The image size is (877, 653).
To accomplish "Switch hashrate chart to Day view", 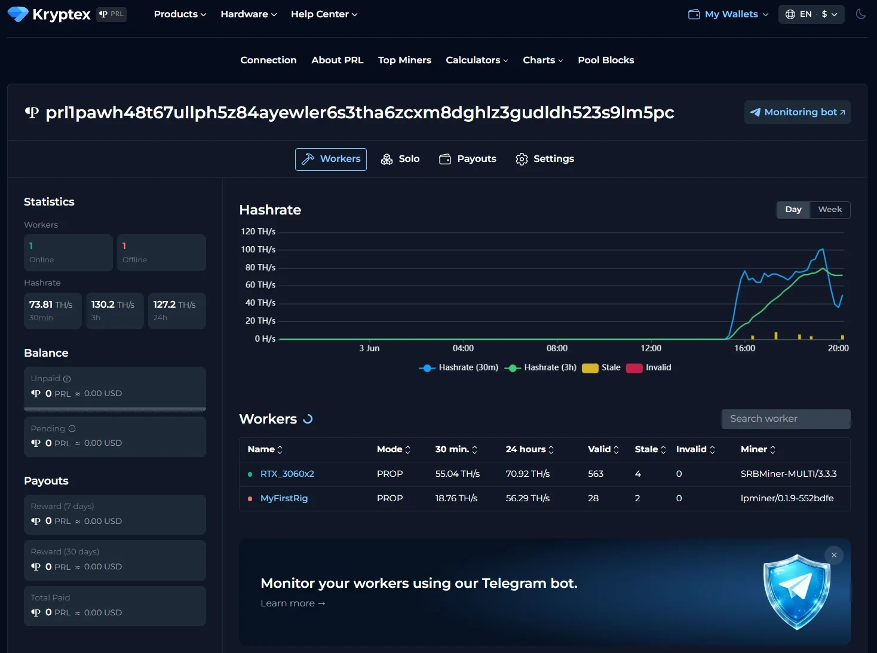I will tap(793, 210).
